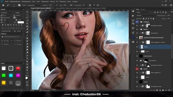This screenshot has height=97, width=173.
Task: Open brush settings gear icon
Action: pyautogui.click(x=90, y=5)
